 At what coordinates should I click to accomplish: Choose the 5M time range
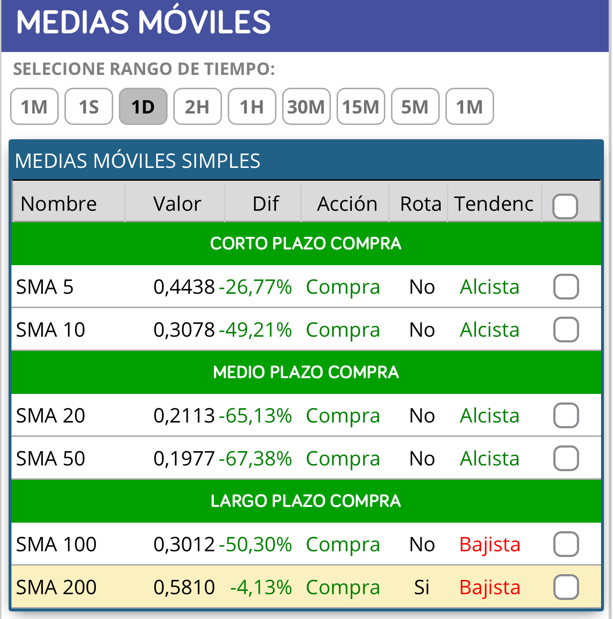[x=415, y=106]
